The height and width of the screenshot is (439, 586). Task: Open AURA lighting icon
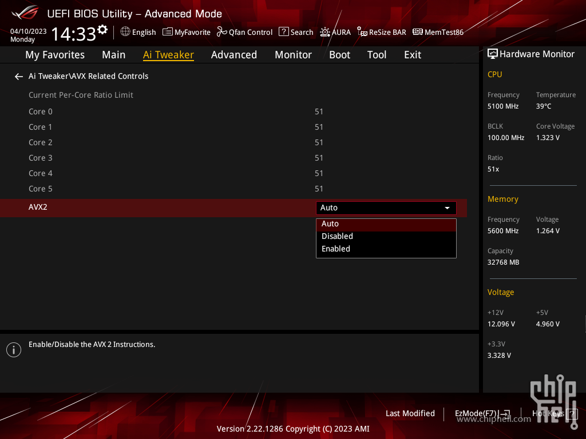(325, 32)
